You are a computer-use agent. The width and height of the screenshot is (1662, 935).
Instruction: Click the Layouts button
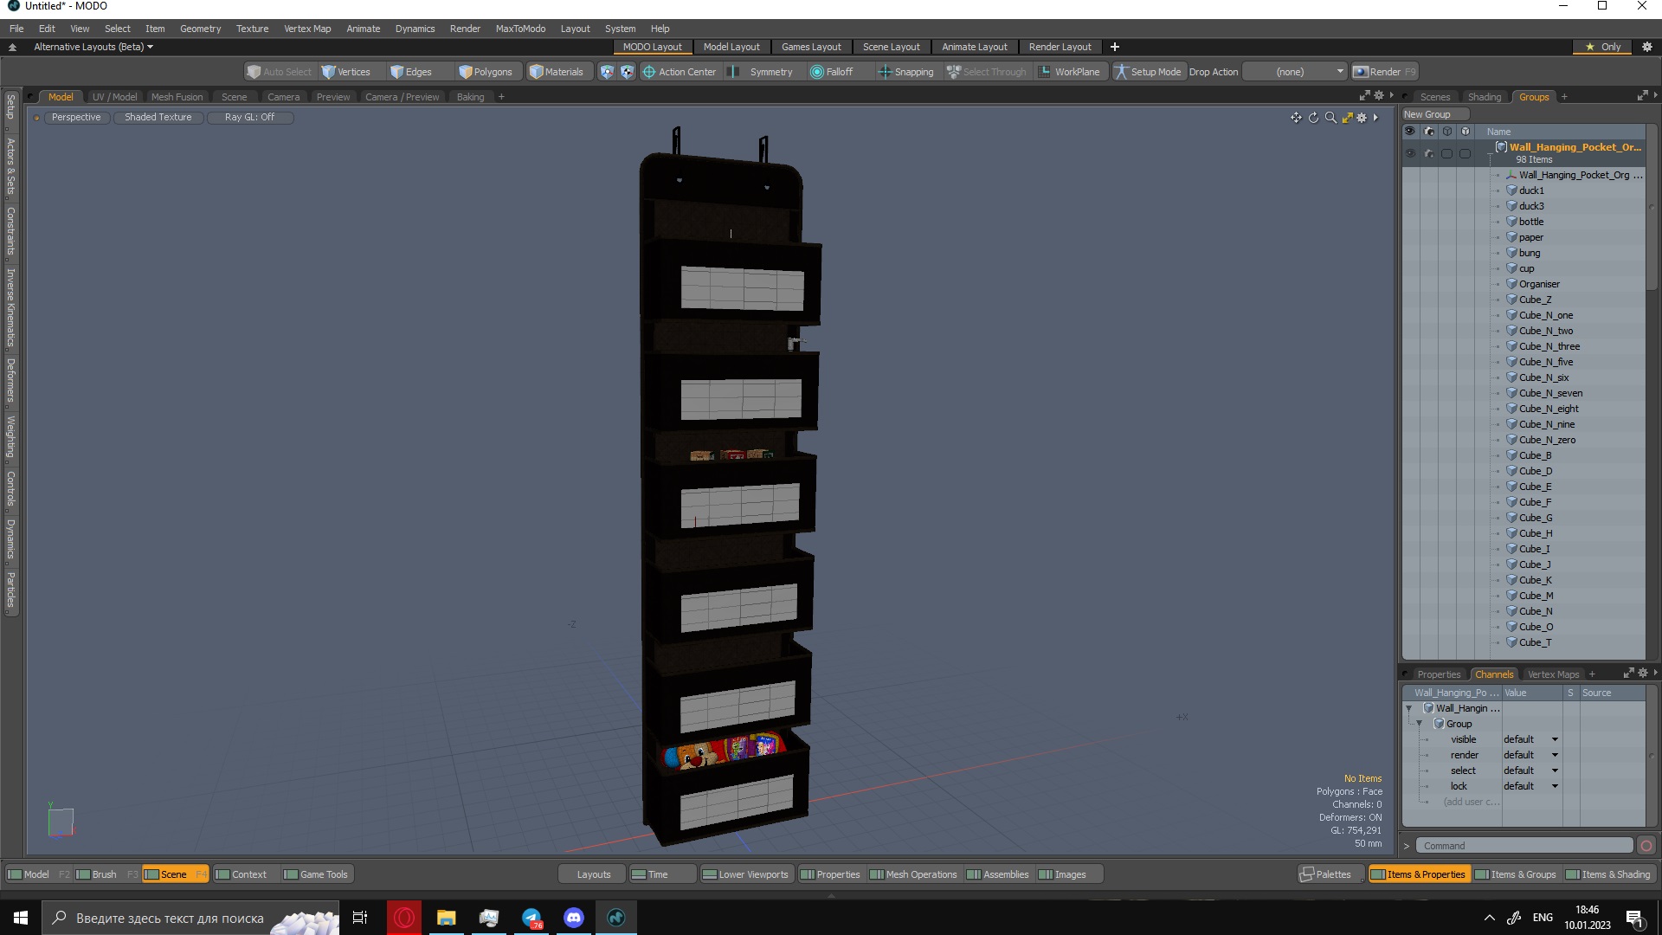point(593,874)
